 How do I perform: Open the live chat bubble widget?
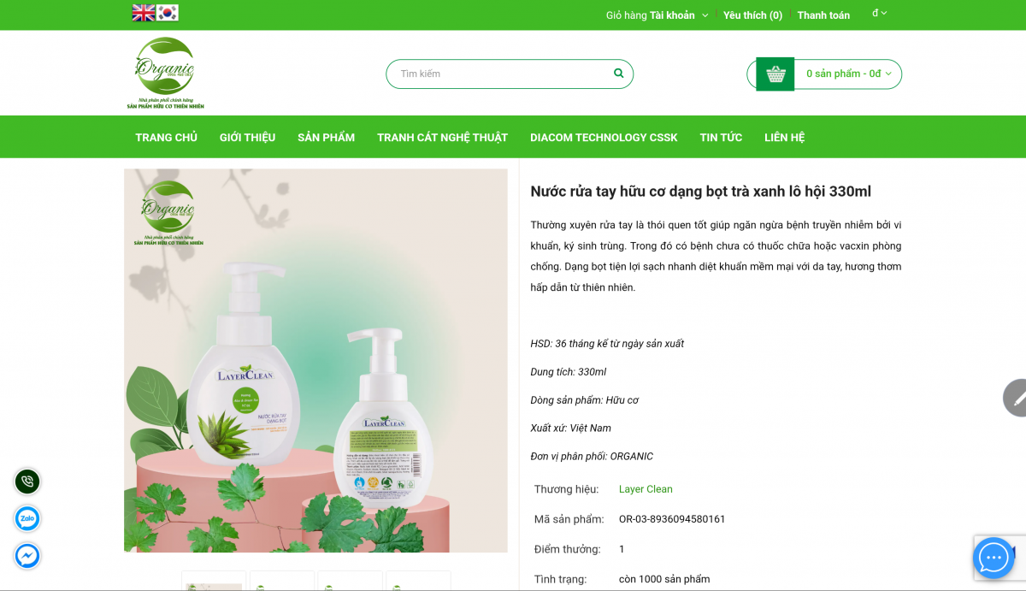(994, 558)
